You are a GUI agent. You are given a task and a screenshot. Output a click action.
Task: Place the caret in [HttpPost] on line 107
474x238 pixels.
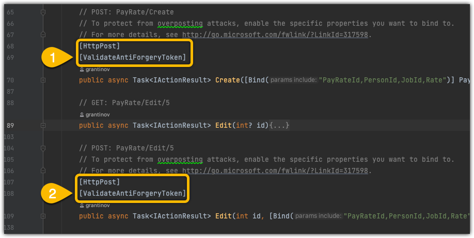(x=100, y=182)
